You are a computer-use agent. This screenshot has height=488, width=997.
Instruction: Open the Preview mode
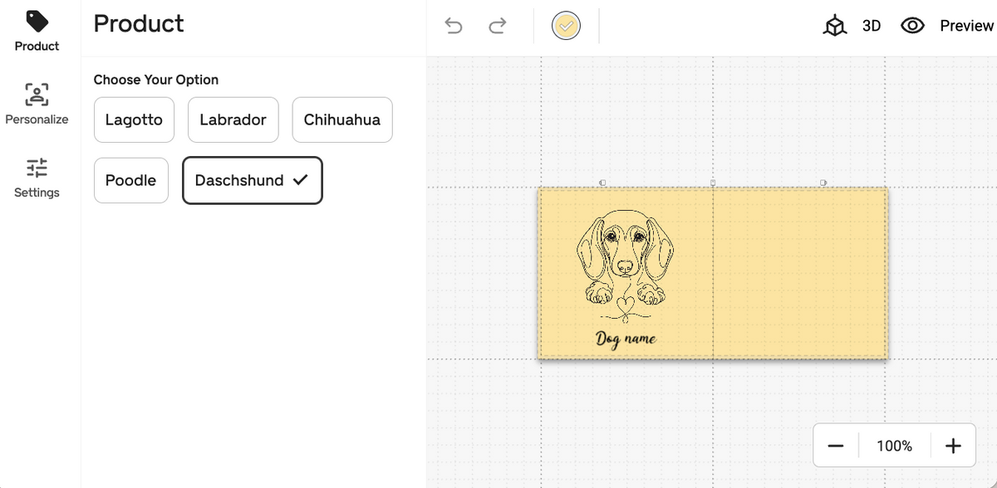pos(947,26)
